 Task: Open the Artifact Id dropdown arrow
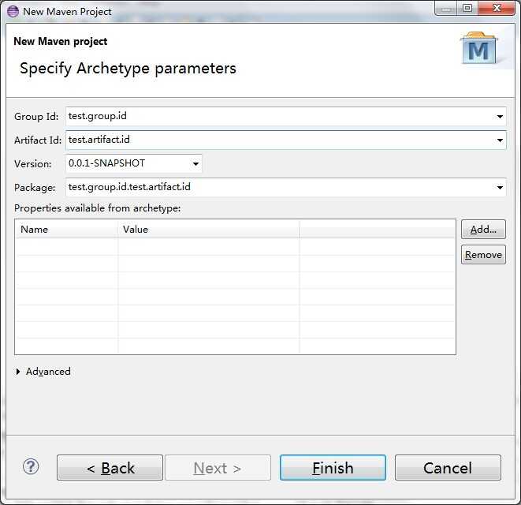[500, 140]
